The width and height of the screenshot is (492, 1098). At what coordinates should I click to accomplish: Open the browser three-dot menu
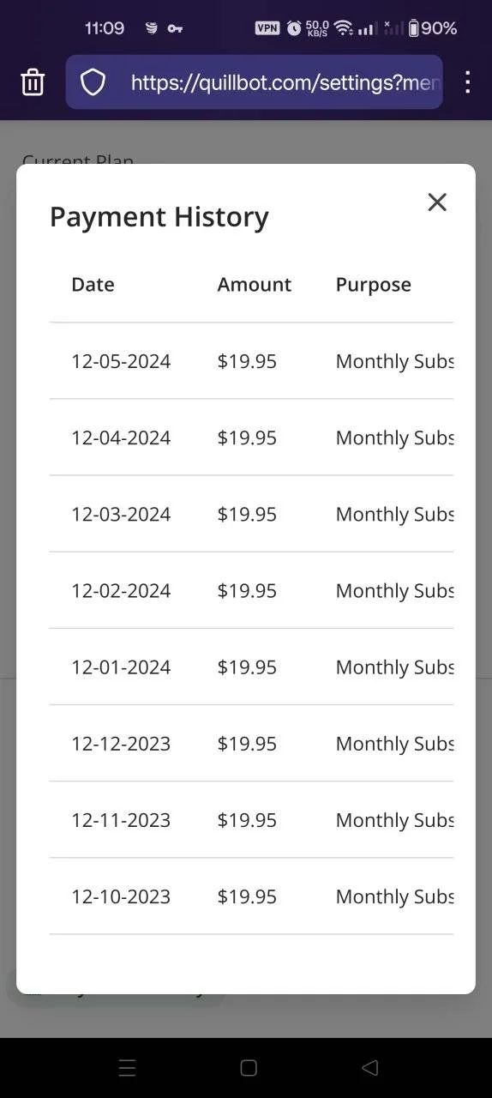(x=467, y=82)
